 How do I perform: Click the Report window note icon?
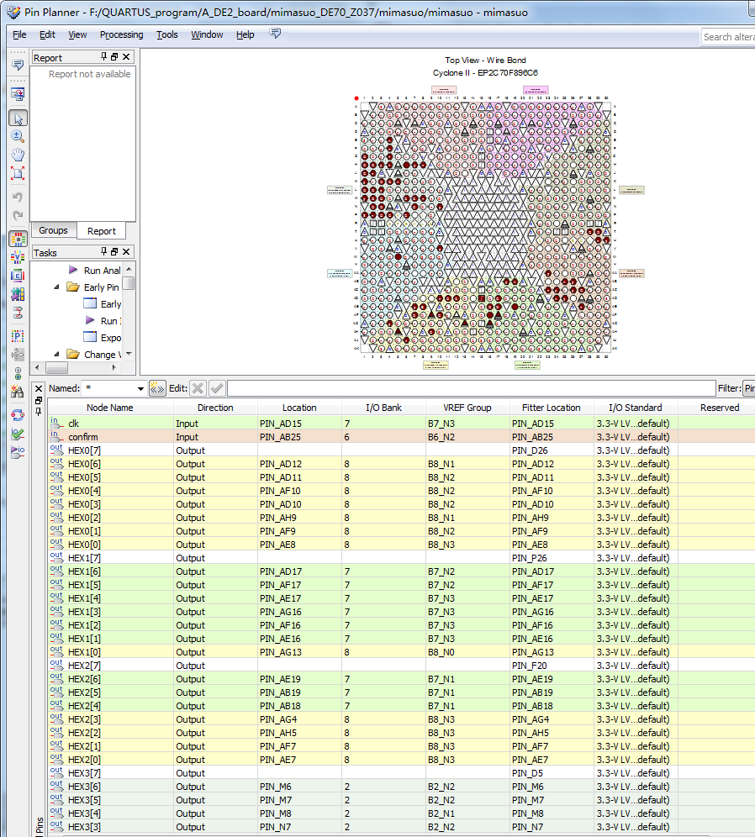coord(17,65)
